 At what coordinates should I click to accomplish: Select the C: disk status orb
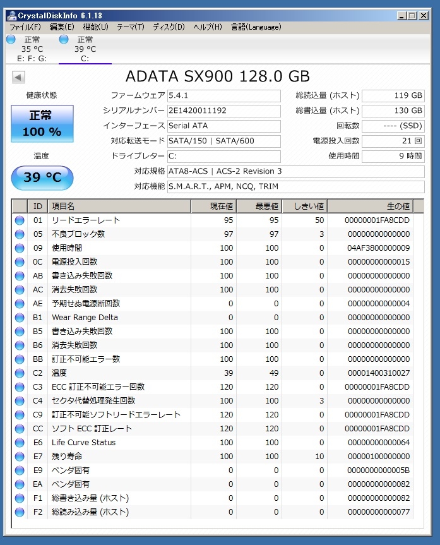64,40
